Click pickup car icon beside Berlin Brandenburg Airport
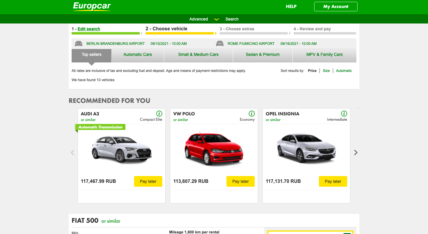428x234 pixels. click(x=78, y=44)
